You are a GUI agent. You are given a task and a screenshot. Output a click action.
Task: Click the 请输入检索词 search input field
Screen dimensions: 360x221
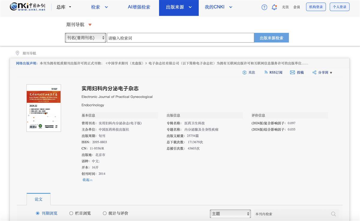point(180,38)
